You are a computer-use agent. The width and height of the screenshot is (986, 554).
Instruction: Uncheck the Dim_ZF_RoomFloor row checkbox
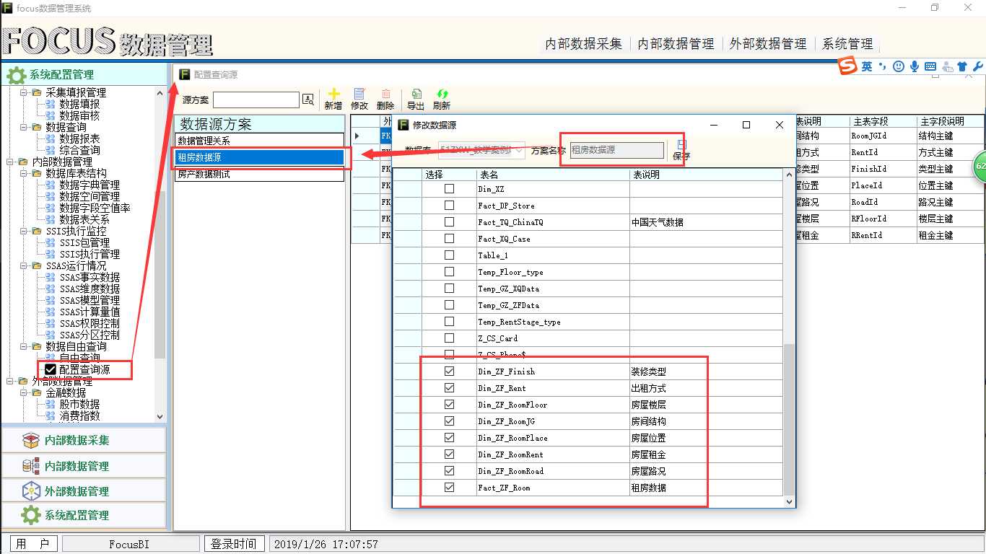point(449,405)
